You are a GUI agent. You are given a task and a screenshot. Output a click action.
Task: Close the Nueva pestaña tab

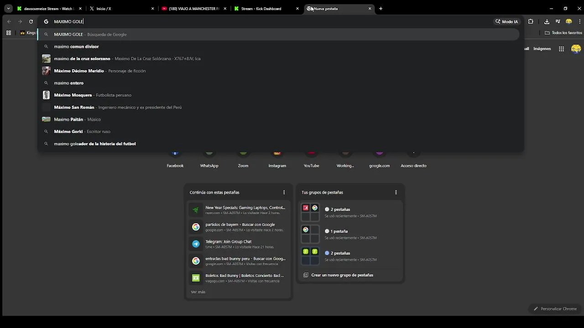[370, 9]
